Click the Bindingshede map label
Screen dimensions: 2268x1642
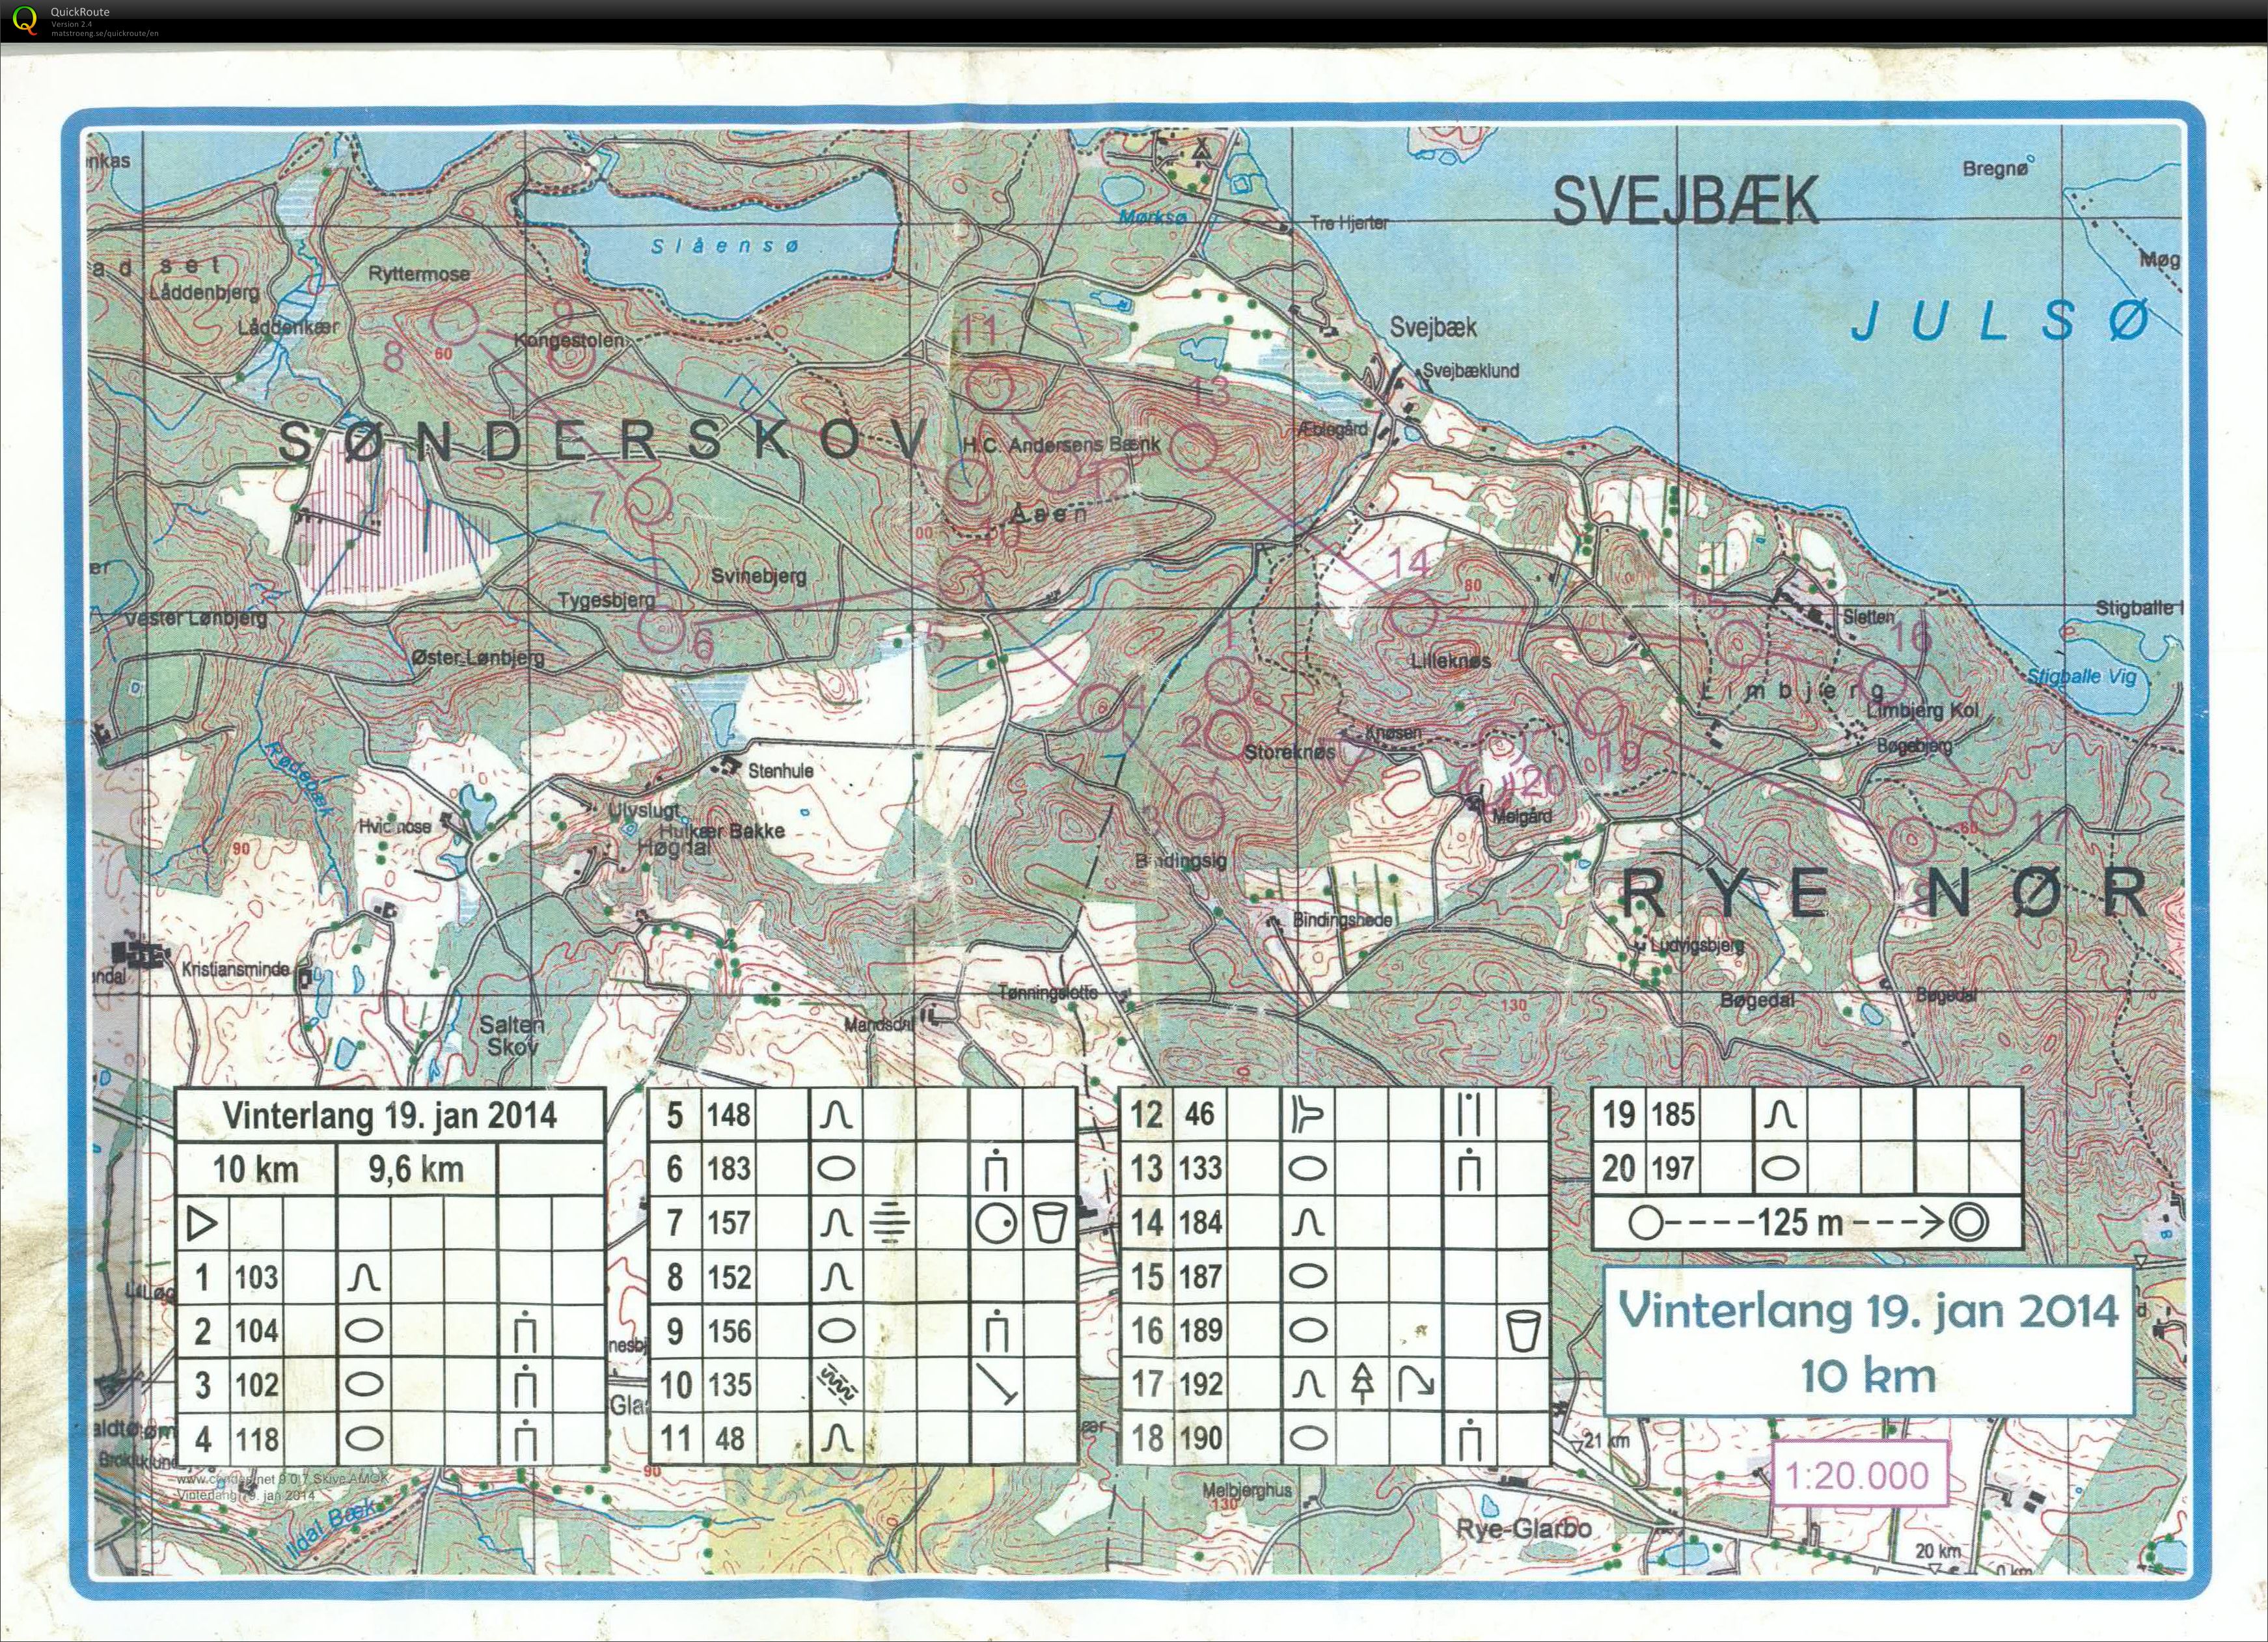(1342, 919)
